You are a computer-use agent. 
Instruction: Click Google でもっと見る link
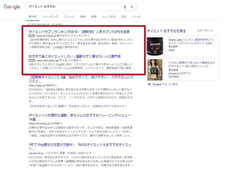pos(165,84)
